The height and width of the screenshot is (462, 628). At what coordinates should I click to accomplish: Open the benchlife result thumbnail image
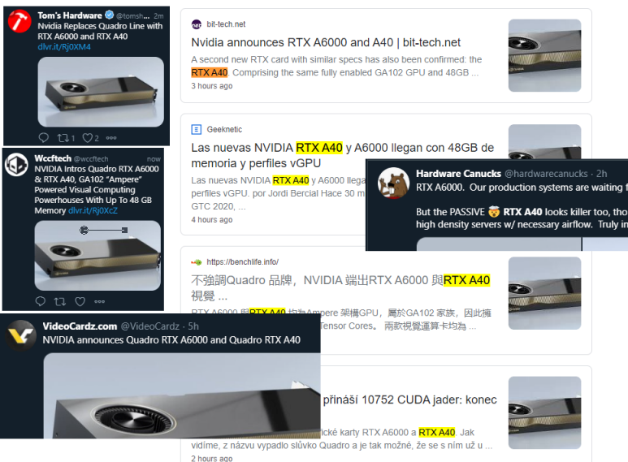coord(544,293)
